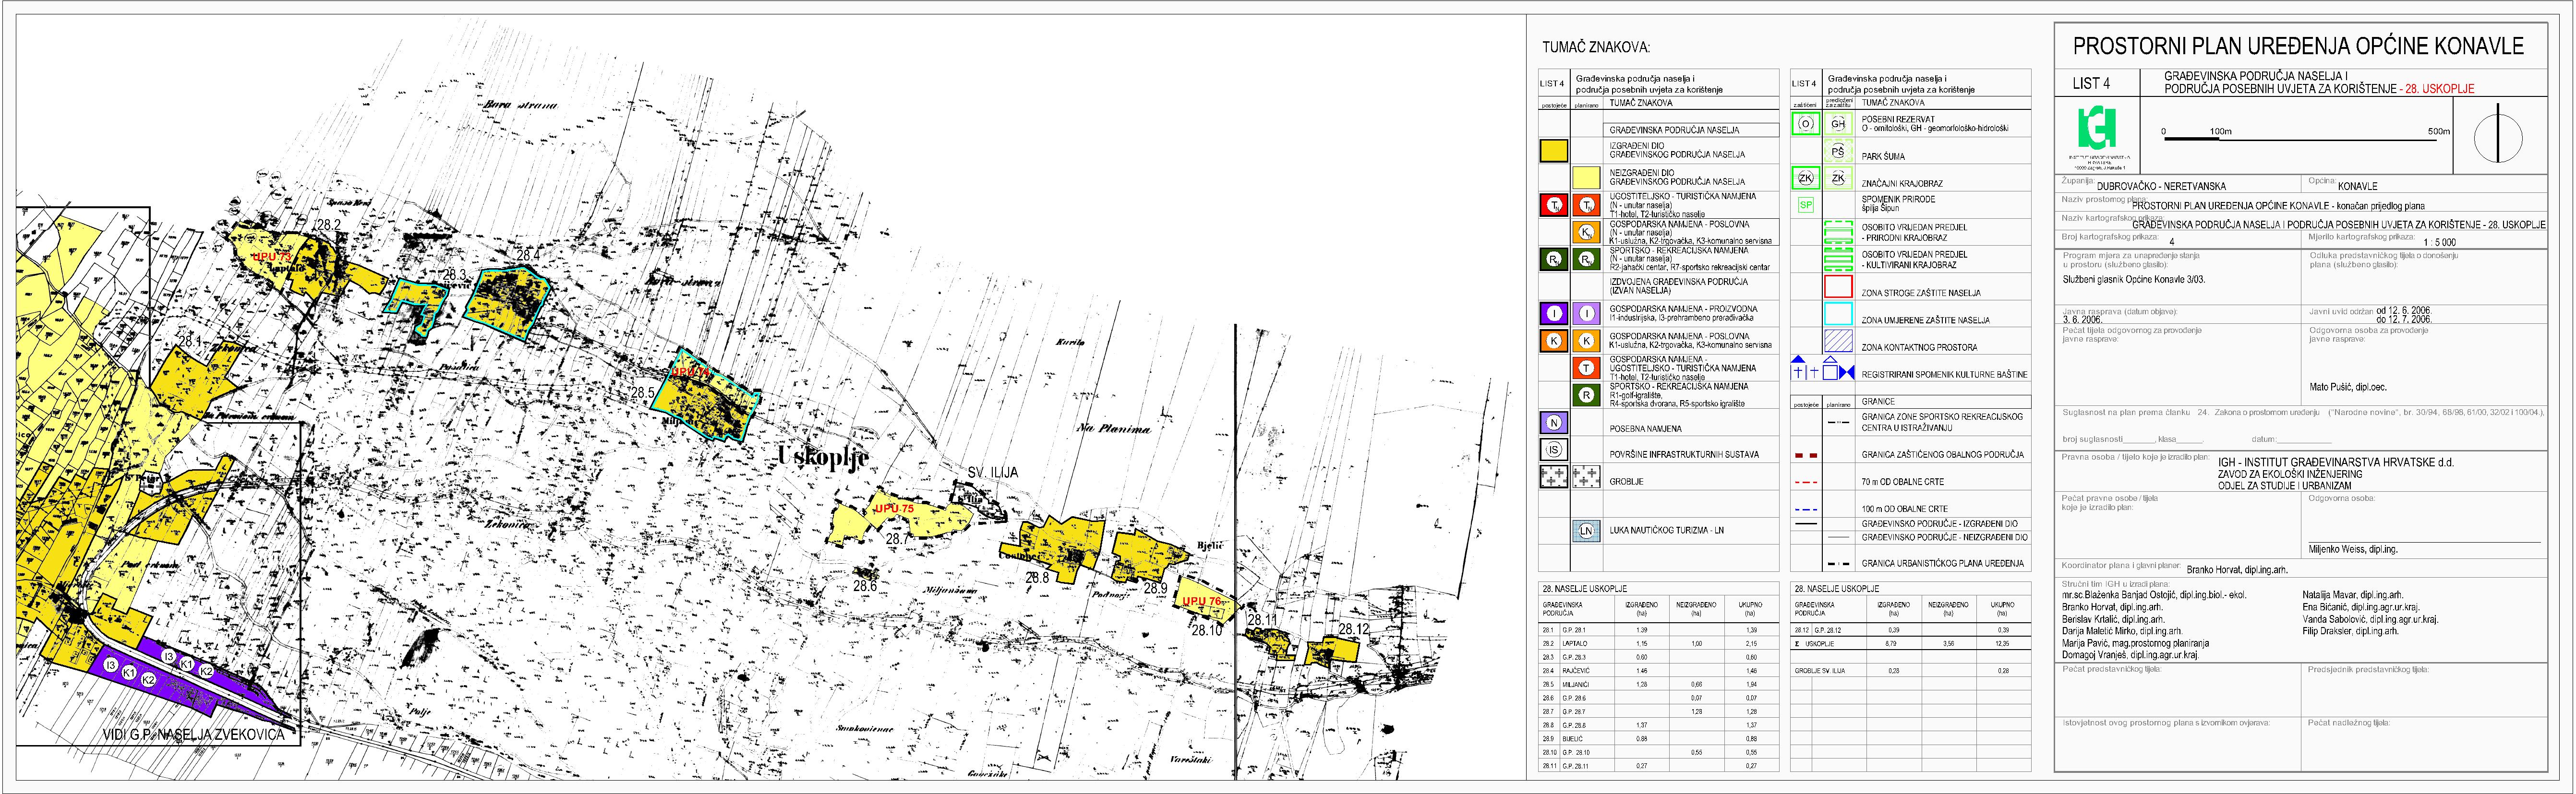Click the red T tourism symbol in the isolated areas section
2576x794 pixels.
pos(1586,368)
